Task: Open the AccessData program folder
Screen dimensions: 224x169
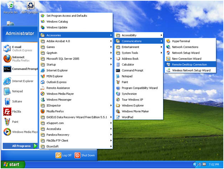Action: [x=76, y=129]
